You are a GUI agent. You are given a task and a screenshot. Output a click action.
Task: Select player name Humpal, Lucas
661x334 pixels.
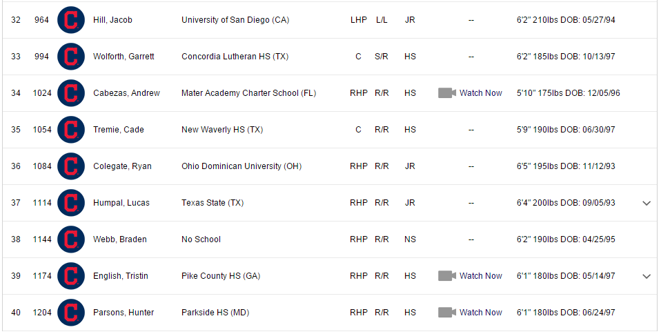tap(121, 203)
